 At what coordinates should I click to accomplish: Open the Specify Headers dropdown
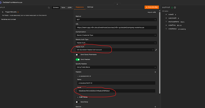[116, 67]
